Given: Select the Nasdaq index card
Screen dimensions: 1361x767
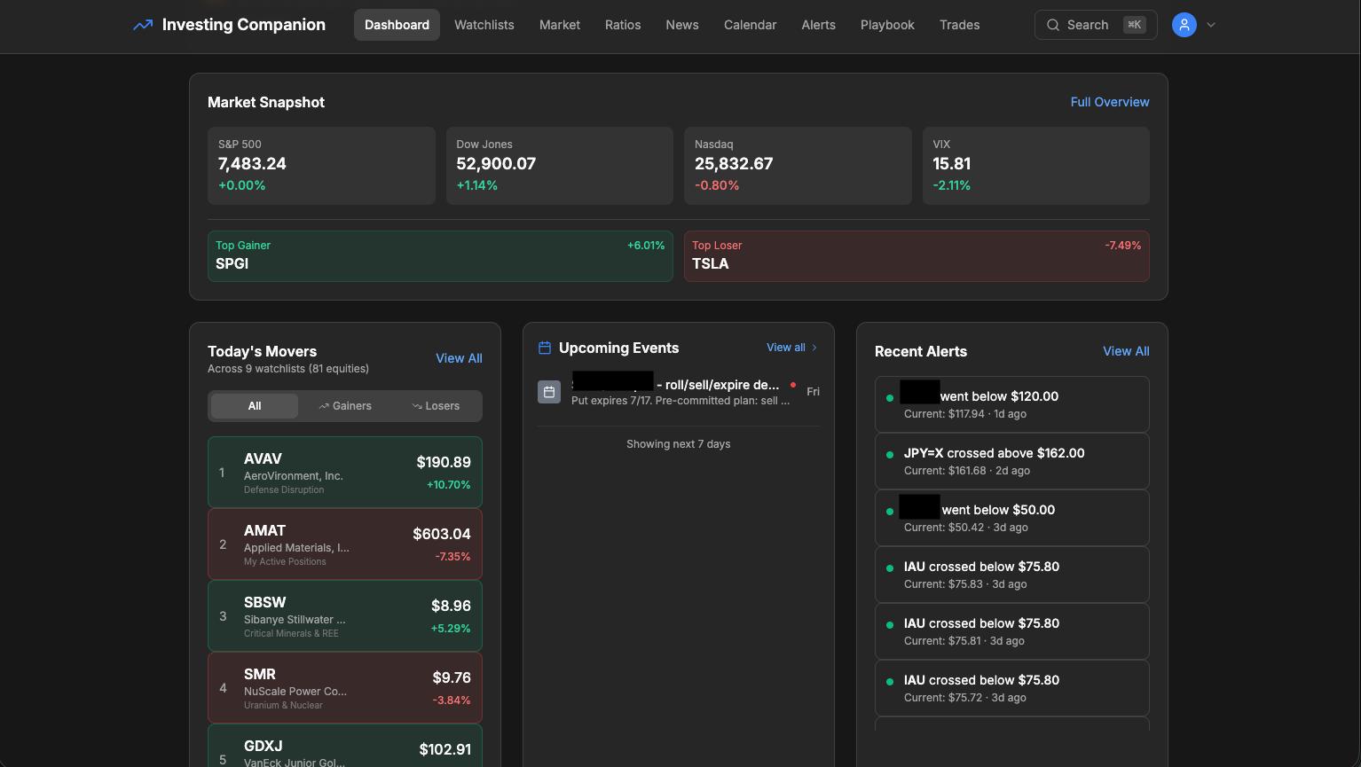Looking at the screenshot, I should pos(798,166).
